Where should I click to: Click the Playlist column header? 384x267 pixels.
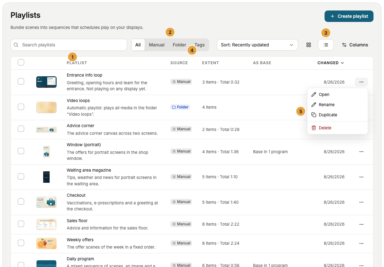[77, 63]
